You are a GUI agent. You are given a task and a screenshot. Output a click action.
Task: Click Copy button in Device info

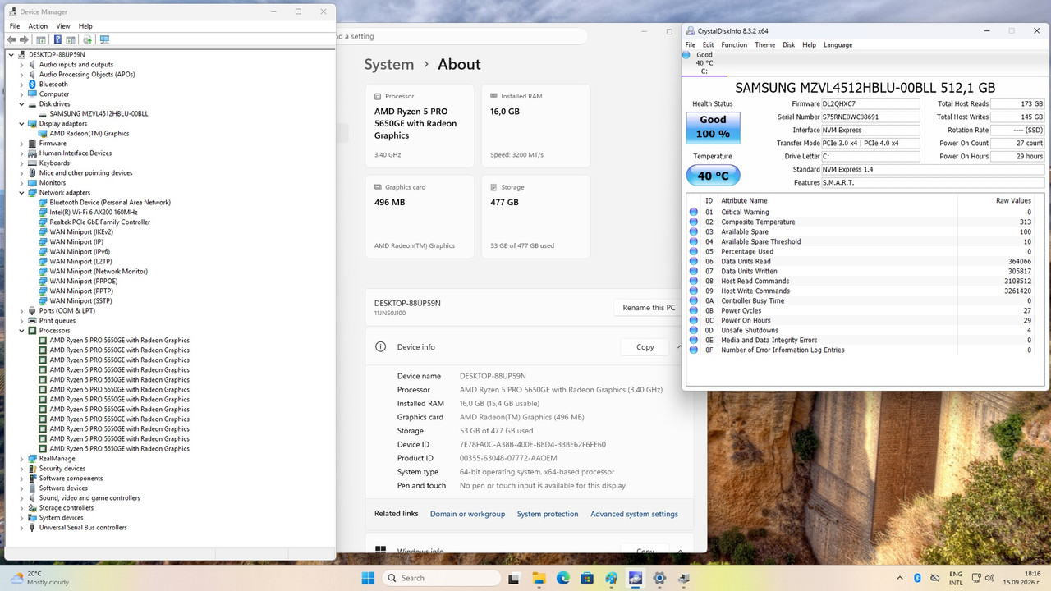tap(645, 347)
